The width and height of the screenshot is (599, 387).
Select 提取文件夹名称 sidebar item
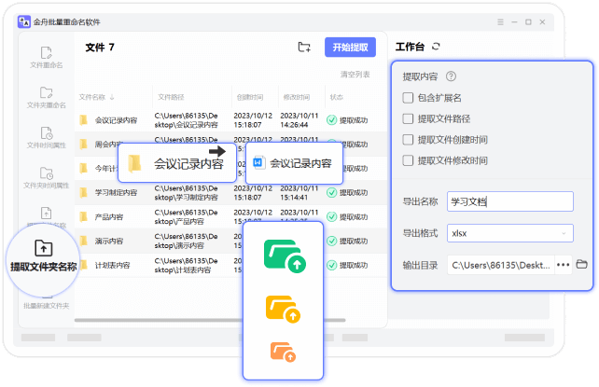pos(44,256)
